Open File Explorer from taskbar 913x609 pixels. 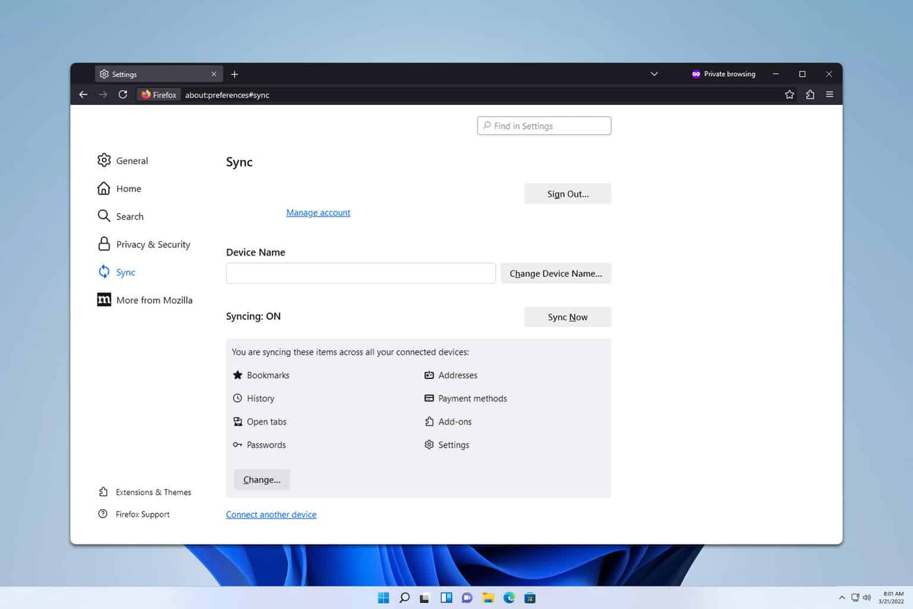(488, 598)
